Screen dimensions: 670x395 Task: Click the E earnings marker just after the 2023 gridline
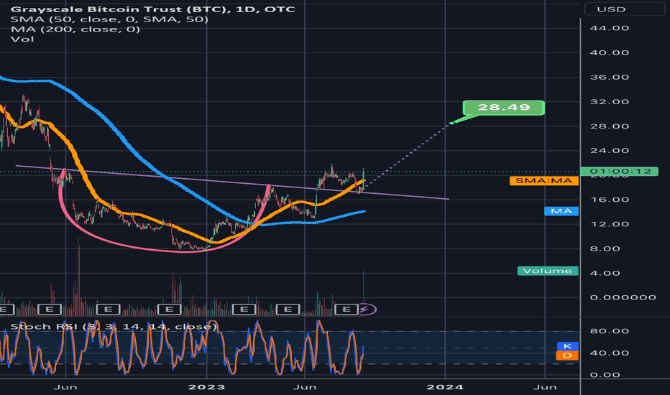[x=244, y=309]
